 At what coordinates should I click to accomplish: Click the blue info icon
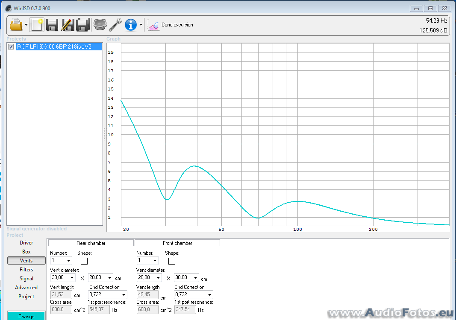point(131,25)
